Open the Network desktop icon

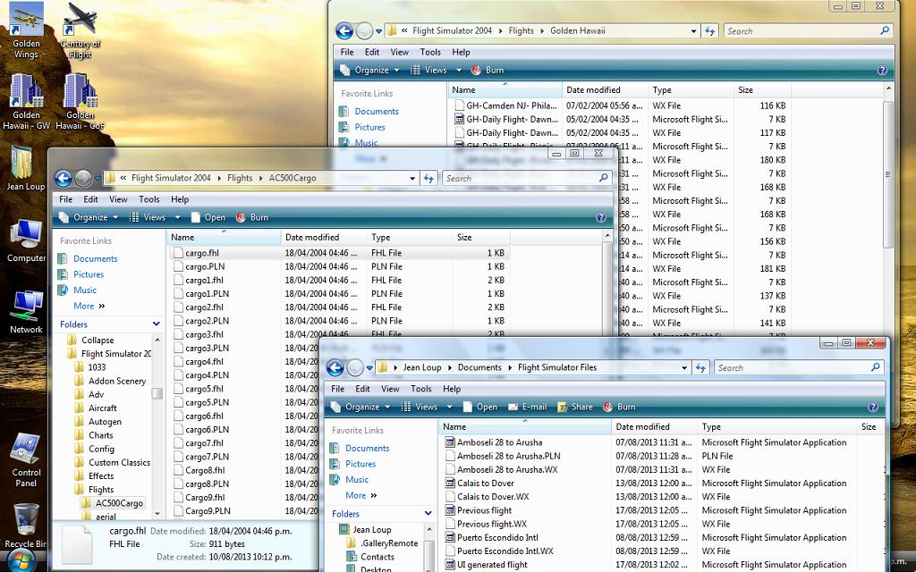pos(26,312)
